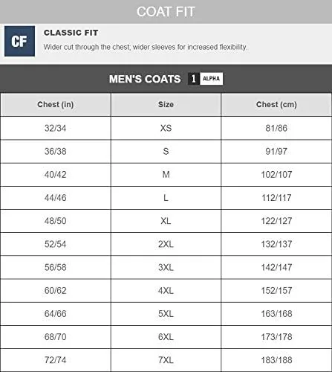332x372 pixels.
Task: Select size M in the table
Action: (166, 175)
